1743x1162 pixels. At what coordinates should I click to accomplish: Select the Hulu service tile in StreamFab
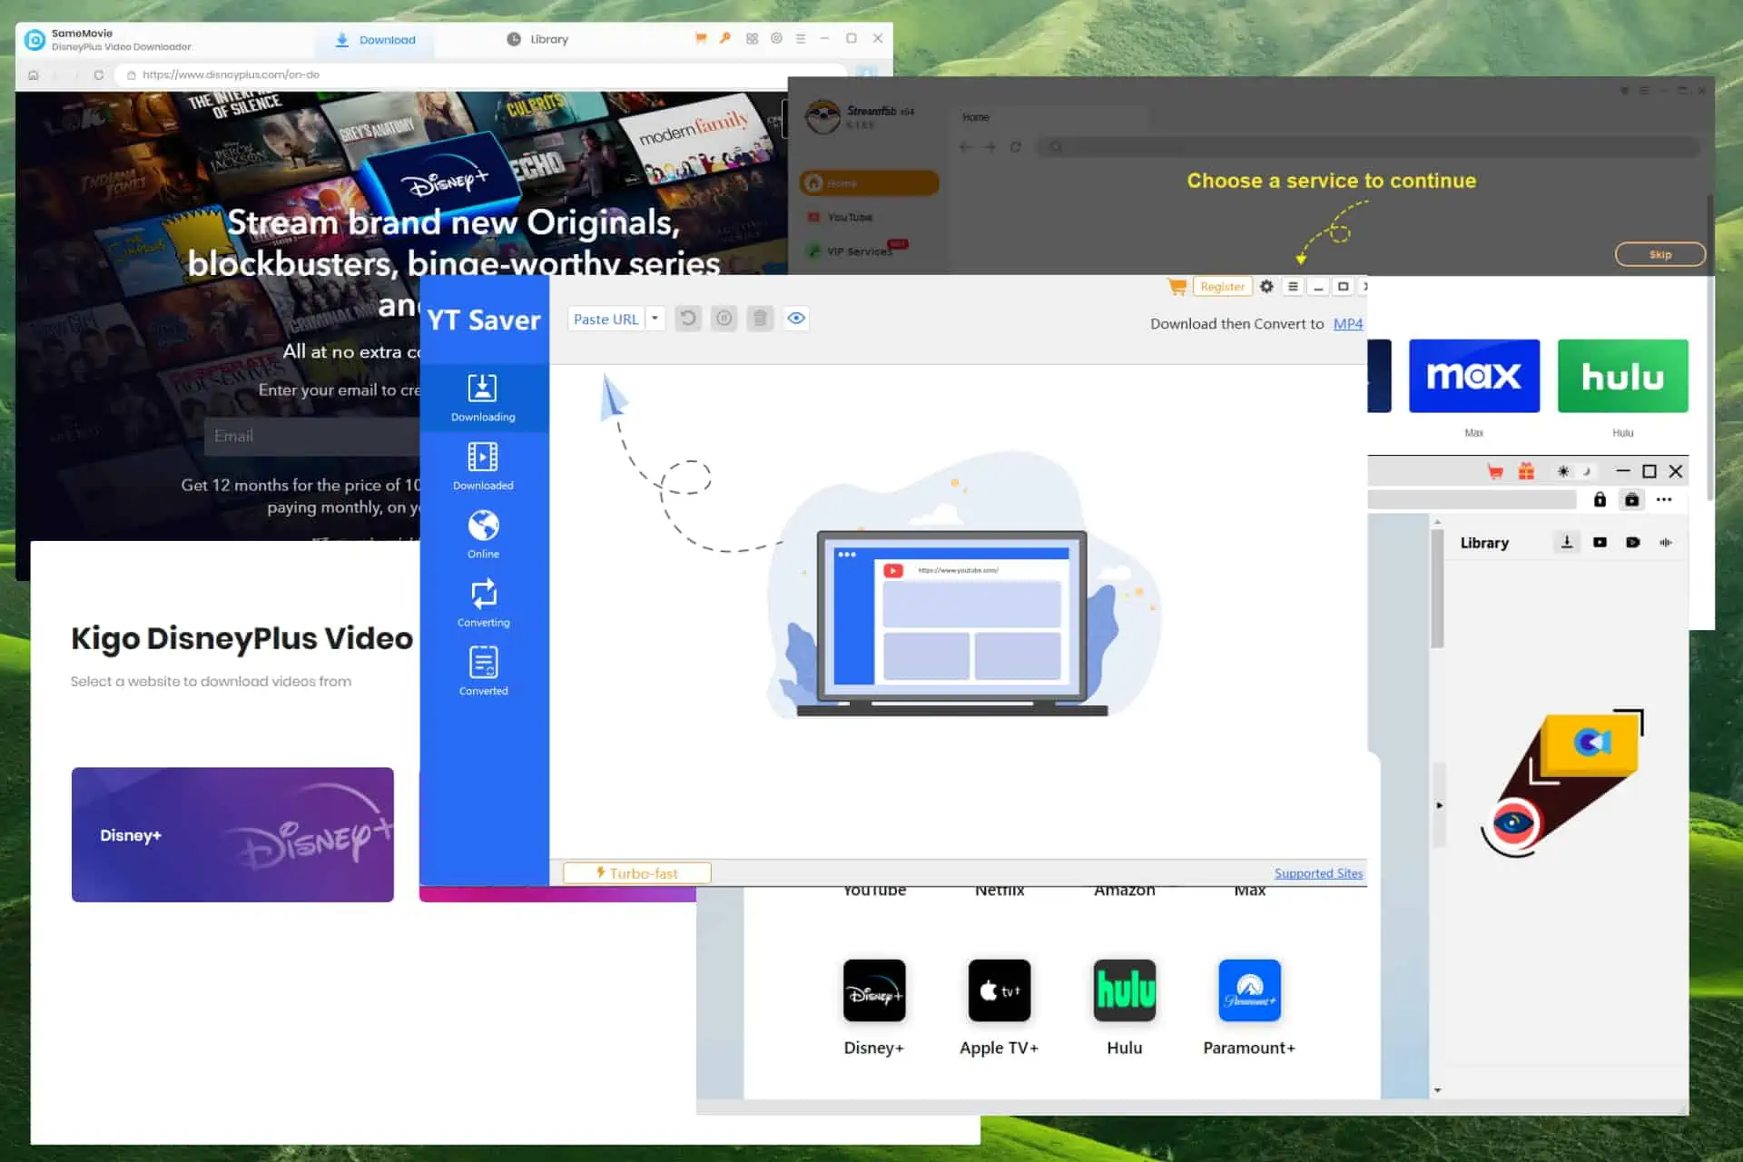[1622, 376]
